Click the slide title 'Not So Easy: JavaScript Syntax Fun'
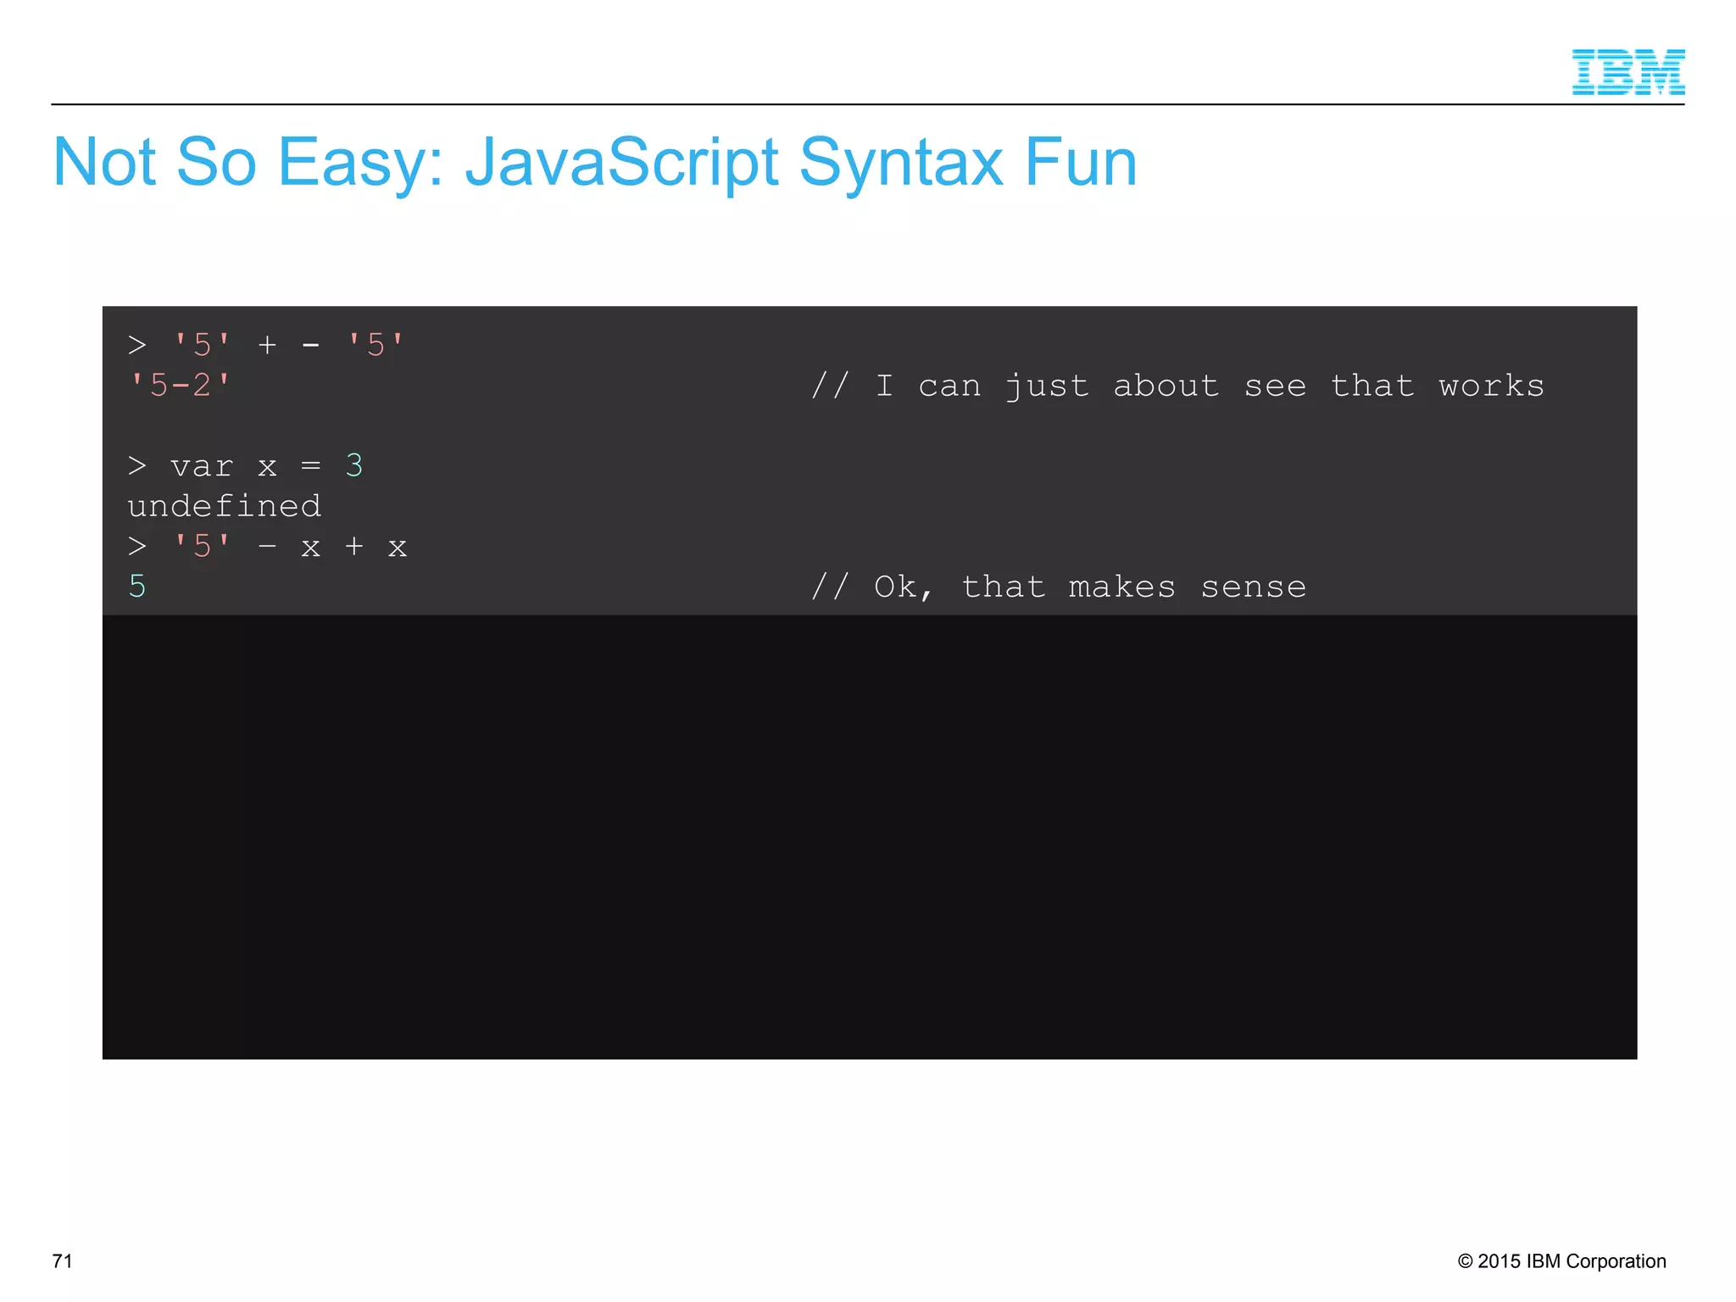Viewport: 1736px width, 1302px height. (x=594, y=163)
